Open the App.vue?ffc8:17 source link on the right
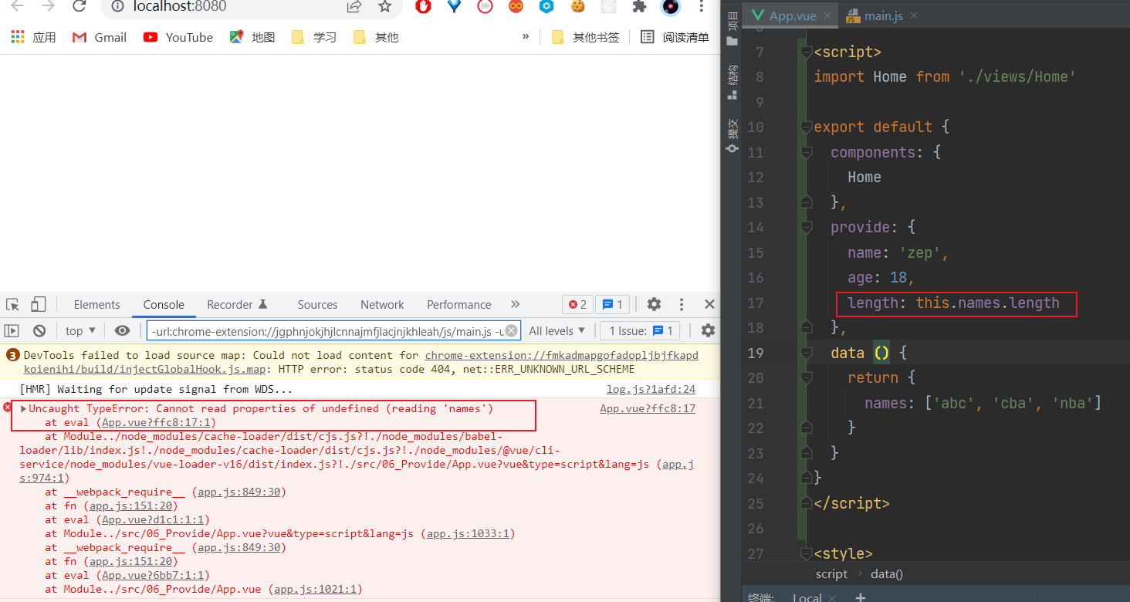 (648, 408)
